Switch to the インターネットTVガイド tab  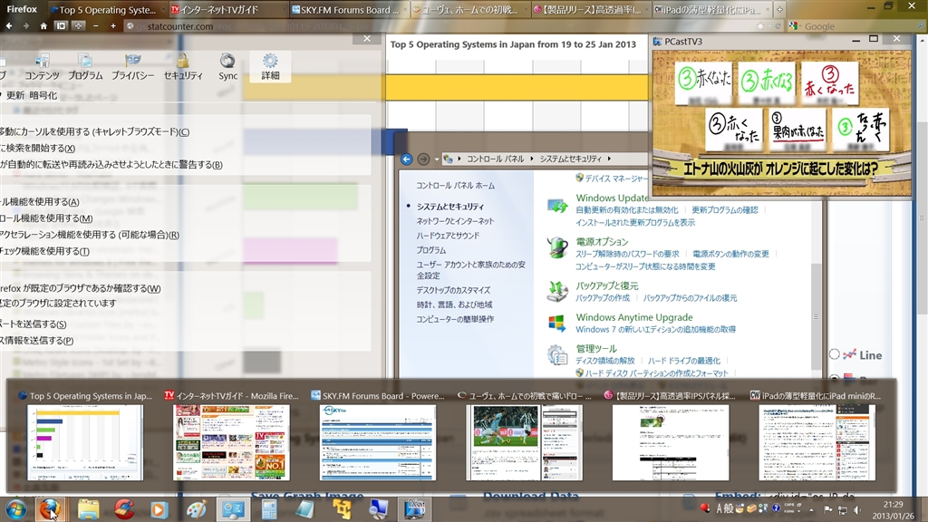pyautogui.click(x=227, y=10)
